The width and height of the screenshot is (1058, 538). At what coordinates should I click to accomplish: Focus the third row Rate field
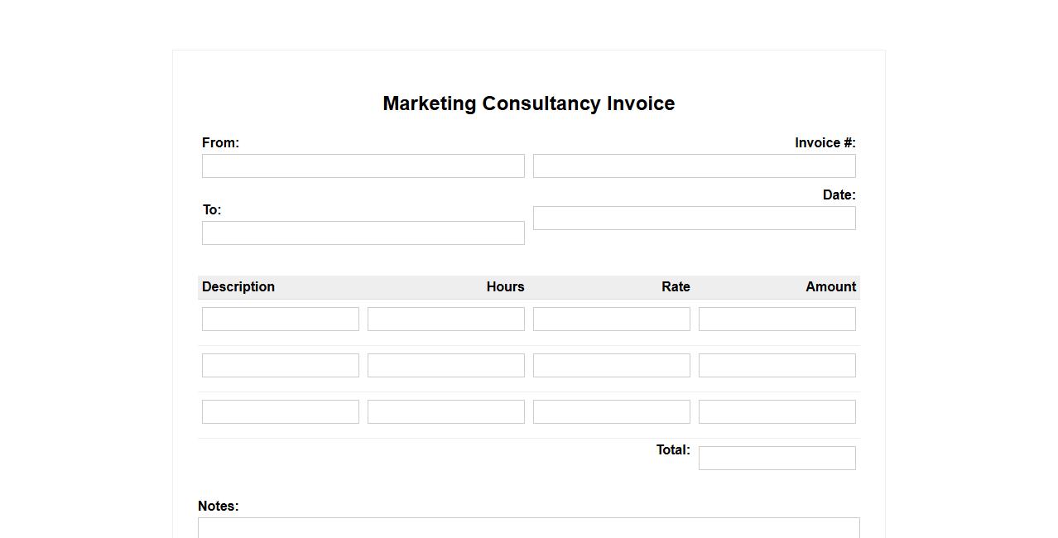(x=611, y=411)
